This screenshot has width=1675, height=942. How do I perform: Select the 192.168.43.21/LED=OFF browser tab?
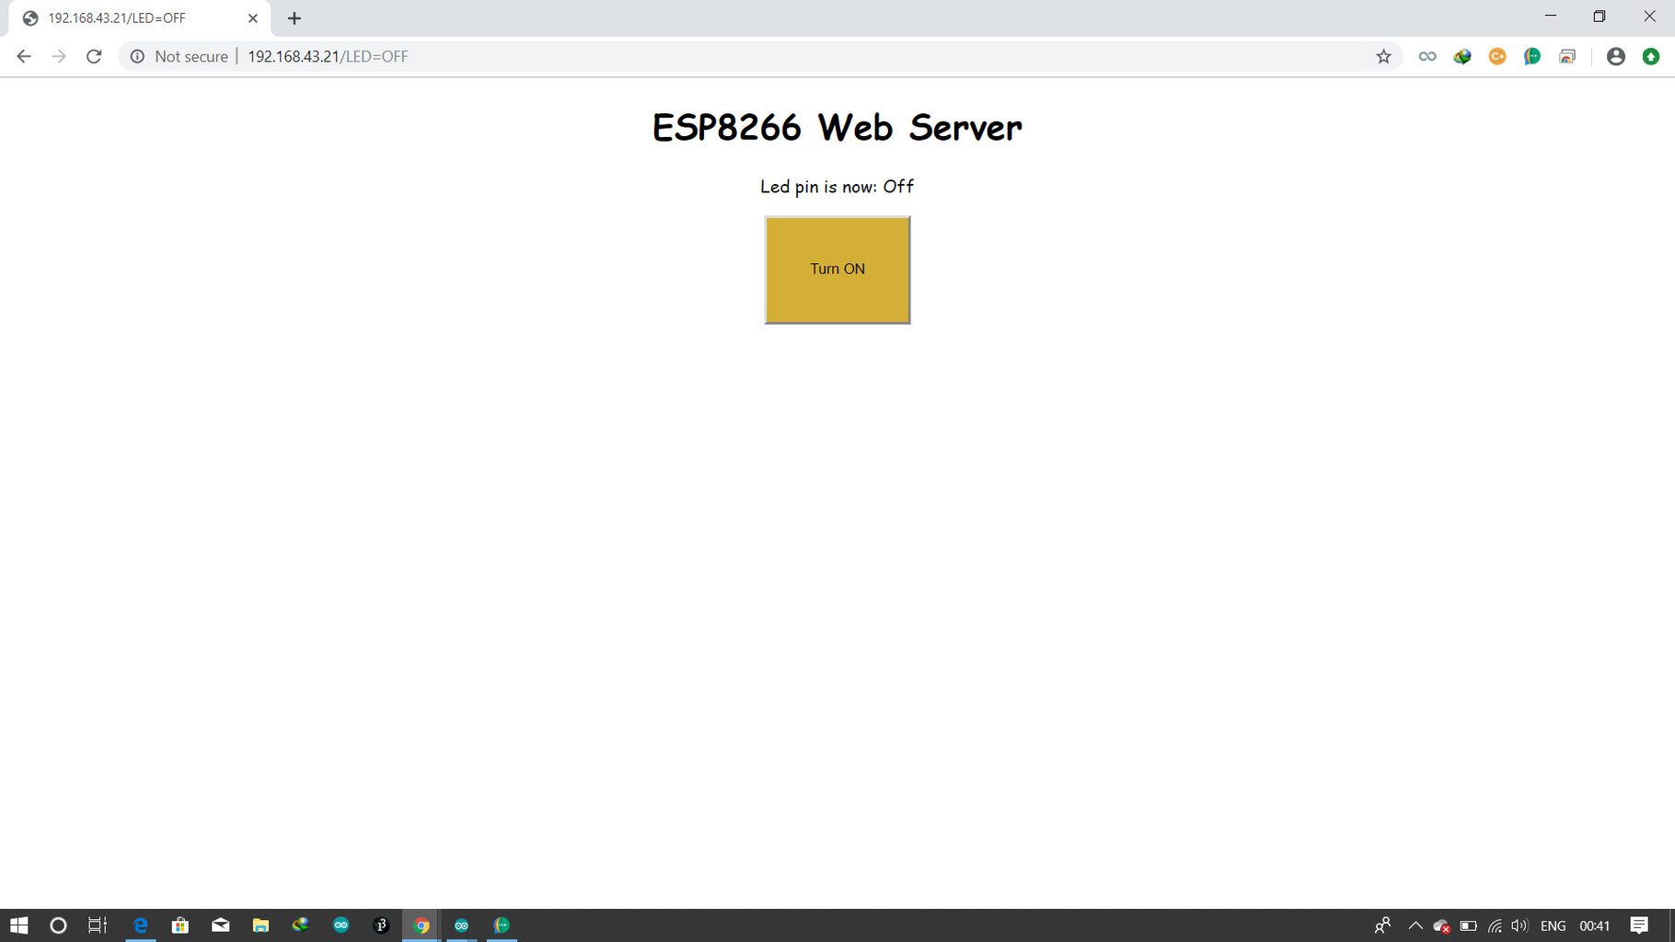point(129,18)
